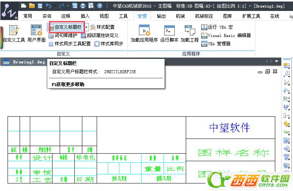Click the 中望软件 text in title block
The image size is (293, 191).
[x=230, y=128]
